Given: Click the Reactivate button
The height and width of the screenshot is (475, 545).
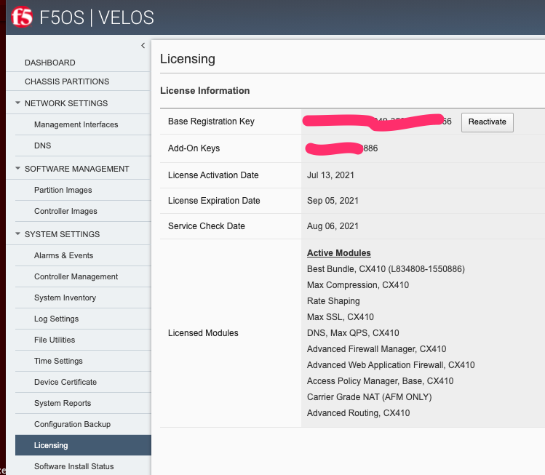Looking at the screenshot, I should tap(488, 122).
